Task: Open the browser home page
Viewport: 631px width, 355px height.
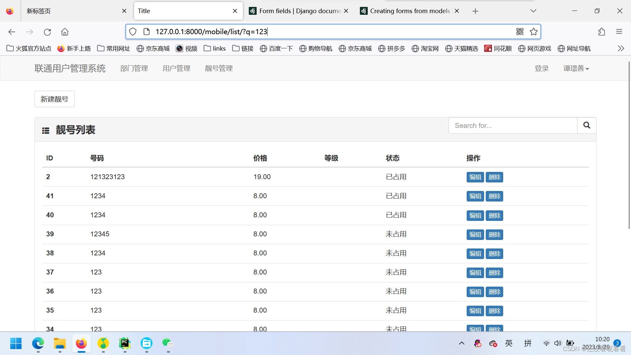Action: pos(64,32)
